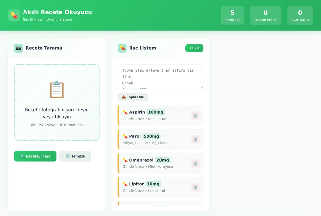Viewport: 321px width, 216px height.
Task: Click the pill icon next to Aspirin
Action: coord(125,112)
